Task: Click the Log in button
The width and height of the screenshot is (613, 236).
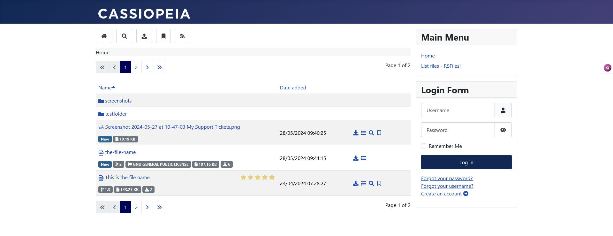Action: click(x=466, y=162)
